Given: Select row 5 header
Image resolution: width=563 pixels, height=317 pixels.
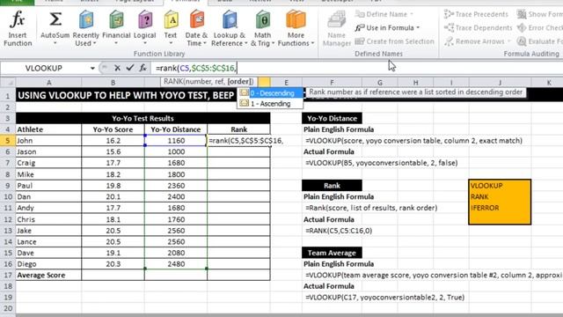Looking at the screenshot, I should coord(8,141).
